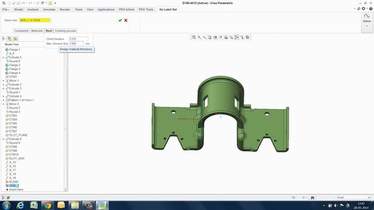Screen dimensions: 374x210
Task: Open the Smart selection filter dropdown
Action: point(353,198)
